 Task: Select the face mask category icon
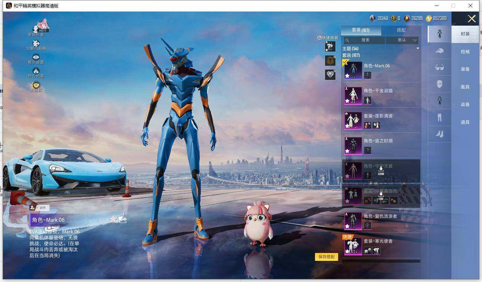(440, 84)
